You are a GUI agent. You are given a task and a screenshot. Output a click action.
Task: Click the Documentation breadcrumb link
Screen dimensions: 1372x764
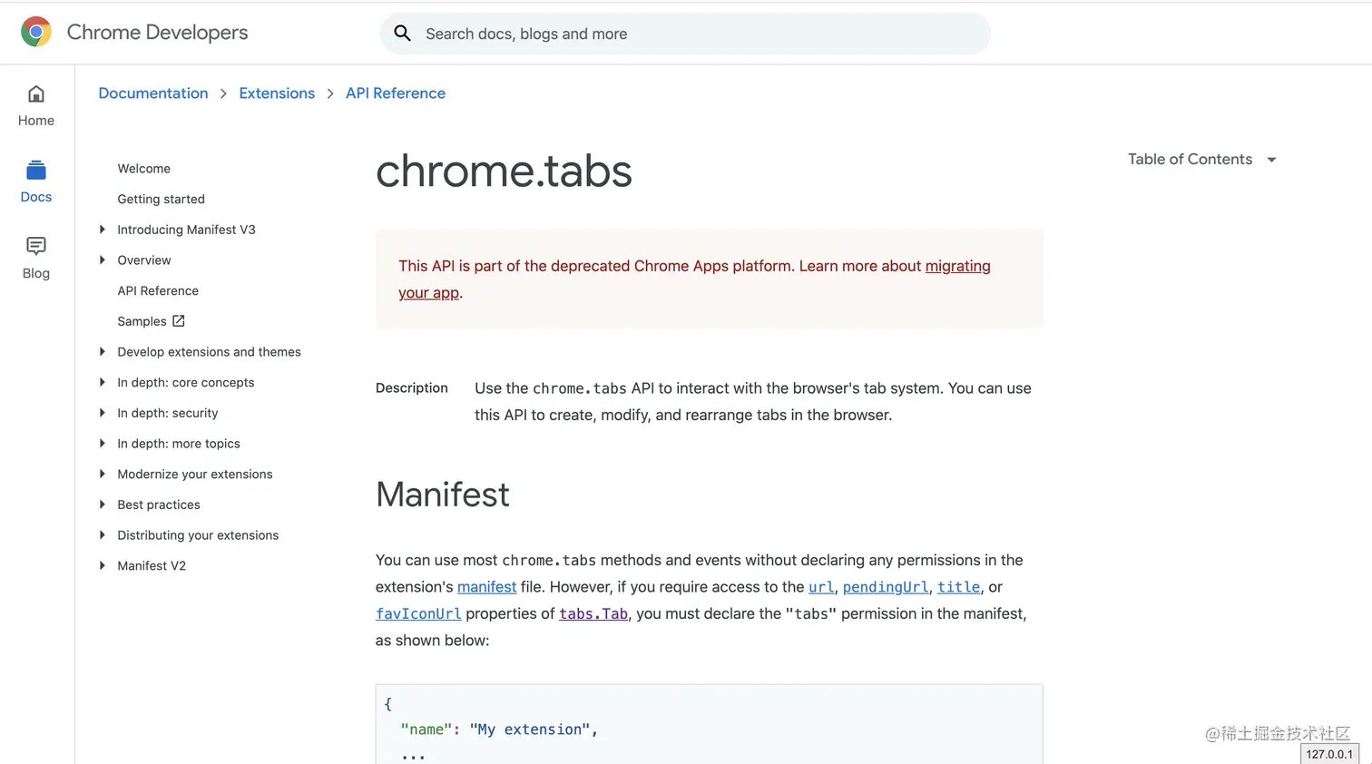point(153,93)
